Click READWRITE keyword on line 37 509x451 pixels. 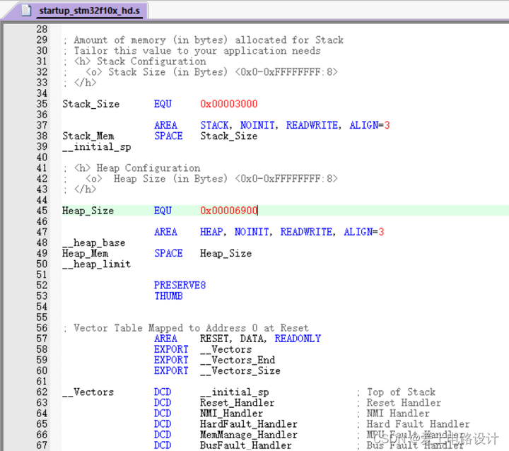point(312,125)
